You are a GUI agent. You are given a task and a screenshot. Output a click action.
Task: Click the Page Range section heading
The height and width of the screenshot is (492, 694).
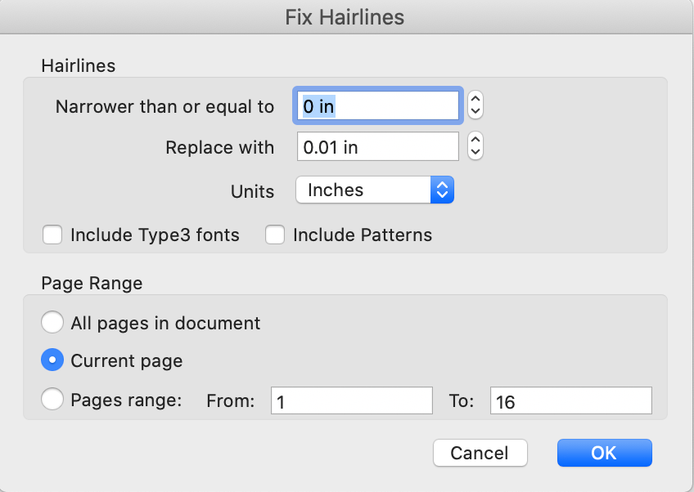coord(92,283)
